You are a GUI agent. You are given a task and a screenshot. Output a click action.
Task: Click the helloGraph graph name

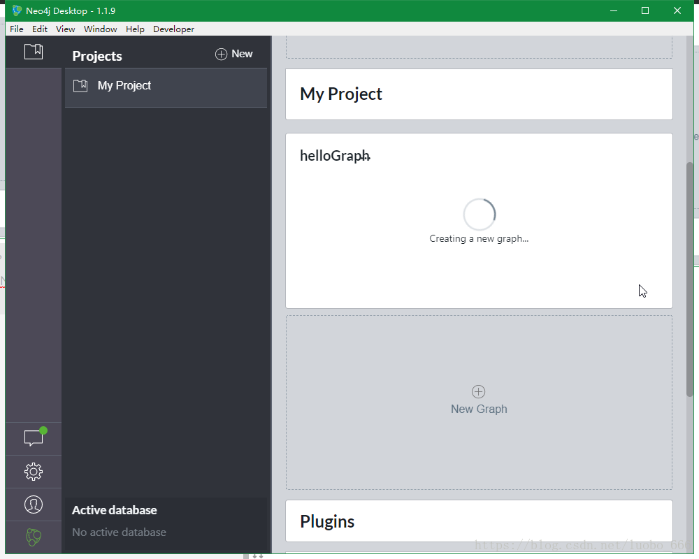pyautogui.click(x=335, y=156)
